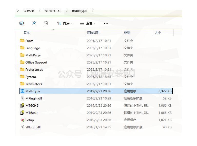Click the Language folder icon
Image resolution: width=197 pixels, height=146 pixels.
coord(22,48)
